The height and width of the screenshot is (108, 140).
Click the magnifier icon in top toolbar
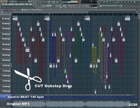[x=131, y=2]
